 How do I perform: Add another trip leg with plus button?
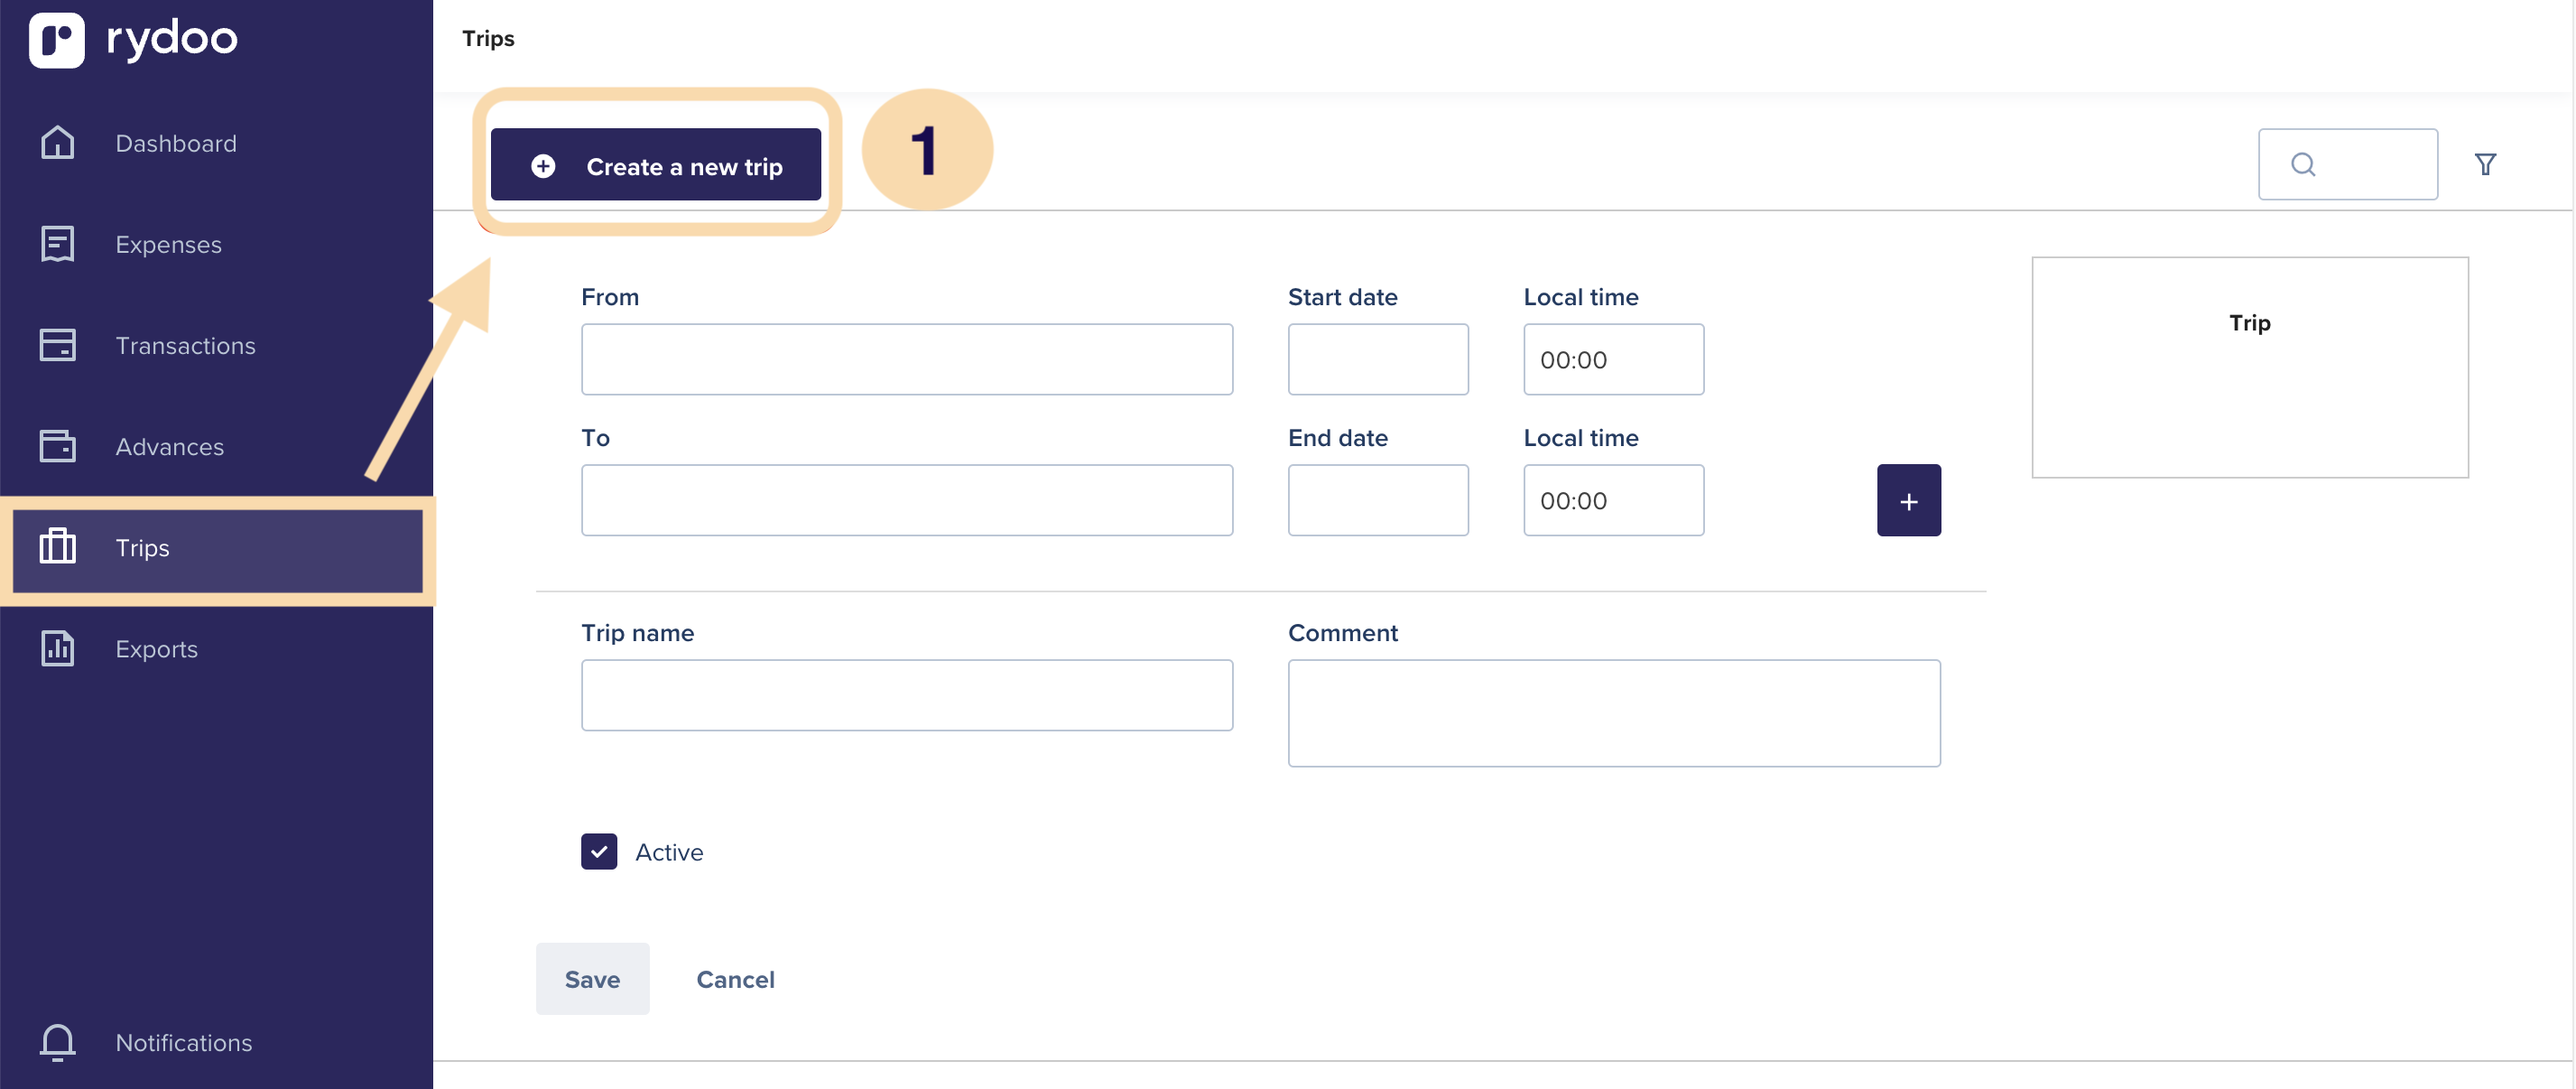tap(1907, 500)
